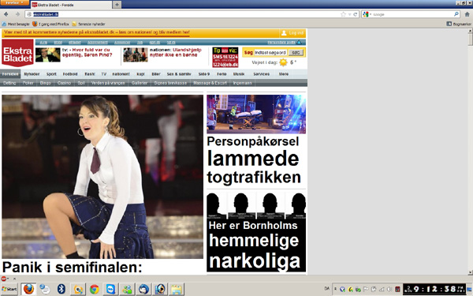Open the Bingo link in sub-navigation
Viewport: 473px width, 296px height.
coord(45,83)
